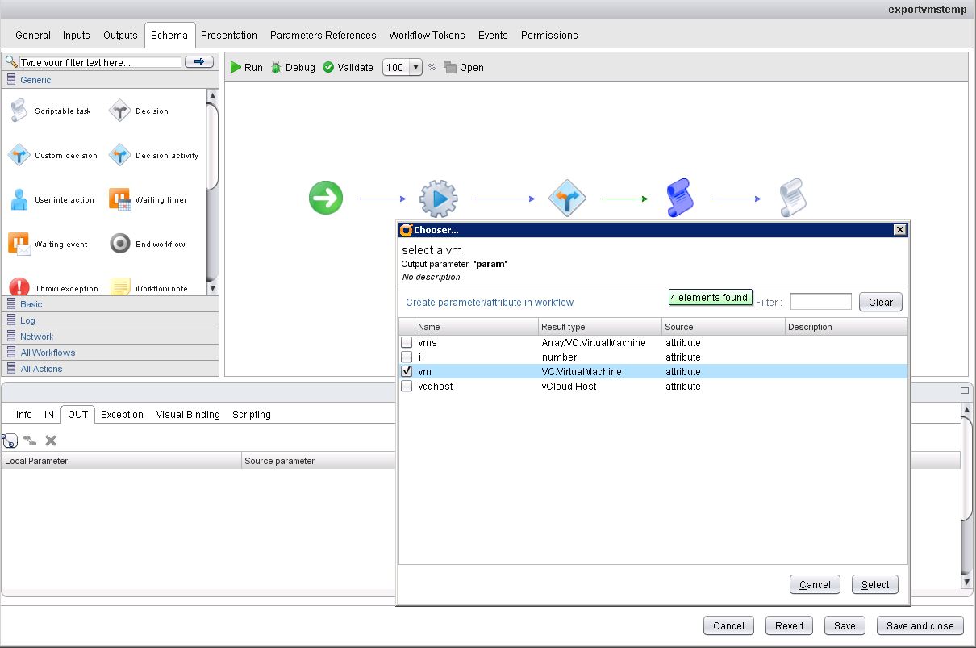Image resolution: width=976 pixels, height=648 pixels.
Task: Check the vms attribute checkbox
Action: click(407, 342)
